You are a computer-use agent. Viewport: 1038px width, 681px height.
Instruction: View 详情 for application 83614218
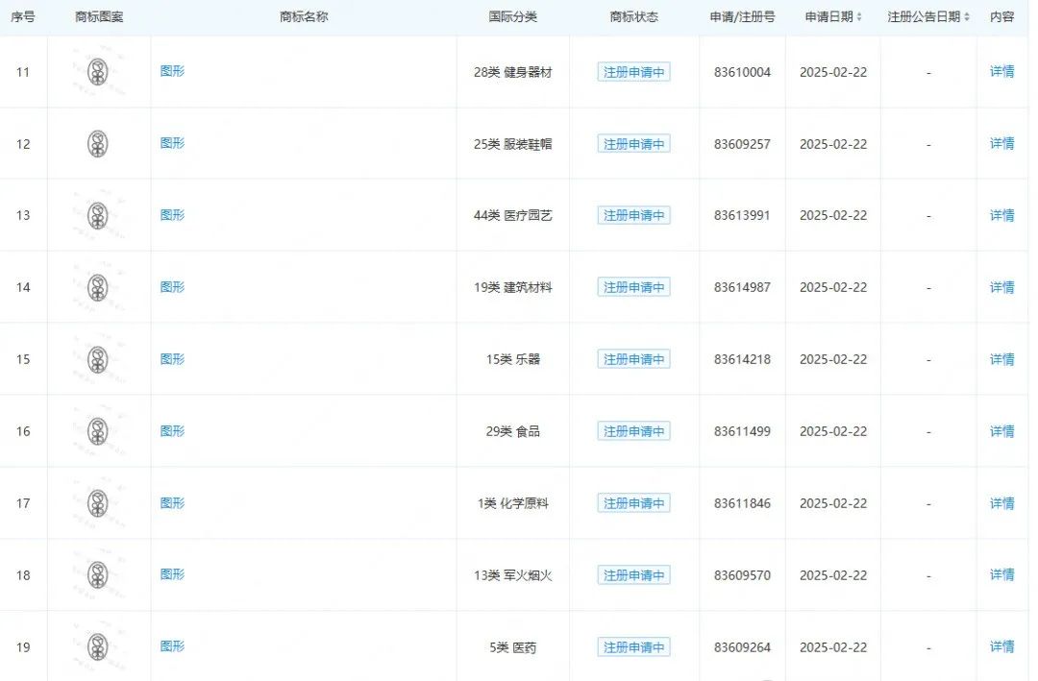pyautogui.click(x=1001, y=359)
